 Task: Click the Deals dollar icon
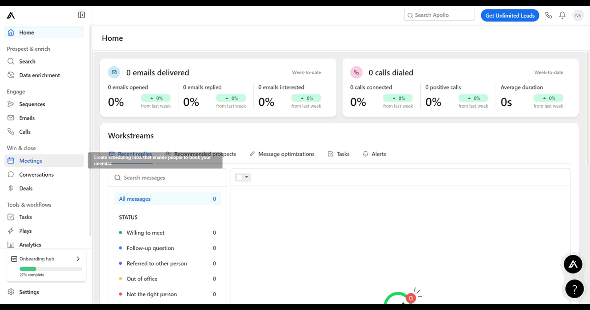11,188
